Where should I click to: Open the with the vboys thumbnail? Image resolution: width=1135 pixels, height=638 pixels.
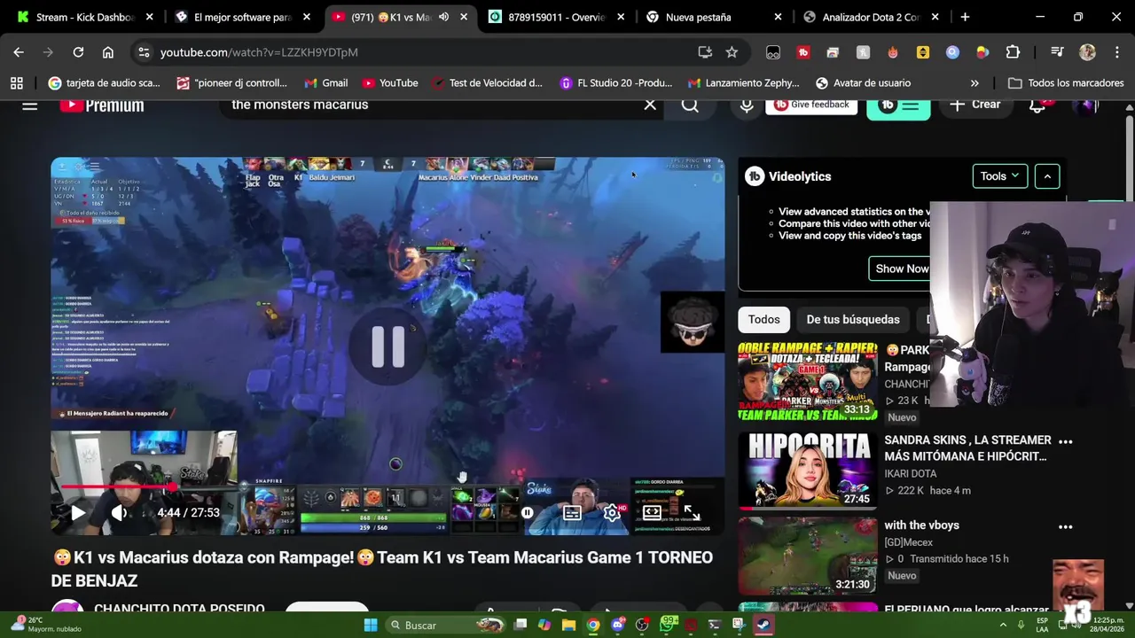(x=807, y=556)
